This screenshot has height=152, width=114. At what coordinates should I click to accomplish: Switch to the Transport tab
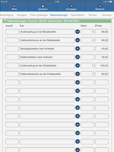click(22, 15)
